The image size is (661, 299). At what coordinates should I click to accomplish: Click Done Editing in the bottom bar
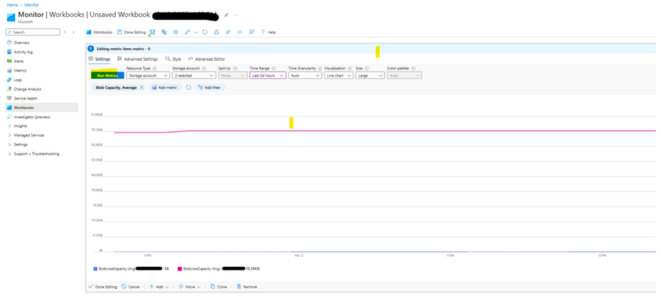[x=103, y=287]
